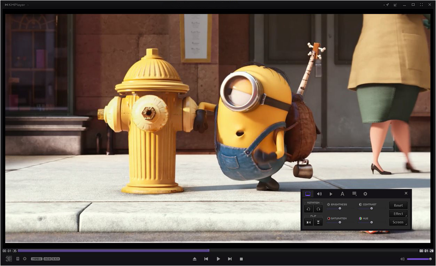Open the playlist icon in bottom bar
This screenshot has width=436, height=266.
pyautogui.click(x=18, y=259)
